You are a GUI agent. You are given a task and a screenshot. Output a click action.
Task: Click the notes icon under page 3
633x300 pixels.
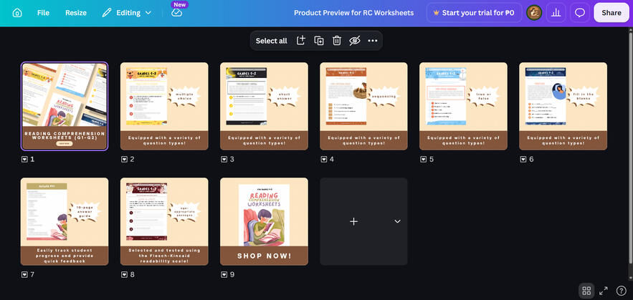224,159
